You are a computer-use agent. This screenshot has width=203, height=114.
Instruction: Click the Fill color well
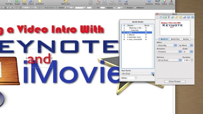click(102, 8)
